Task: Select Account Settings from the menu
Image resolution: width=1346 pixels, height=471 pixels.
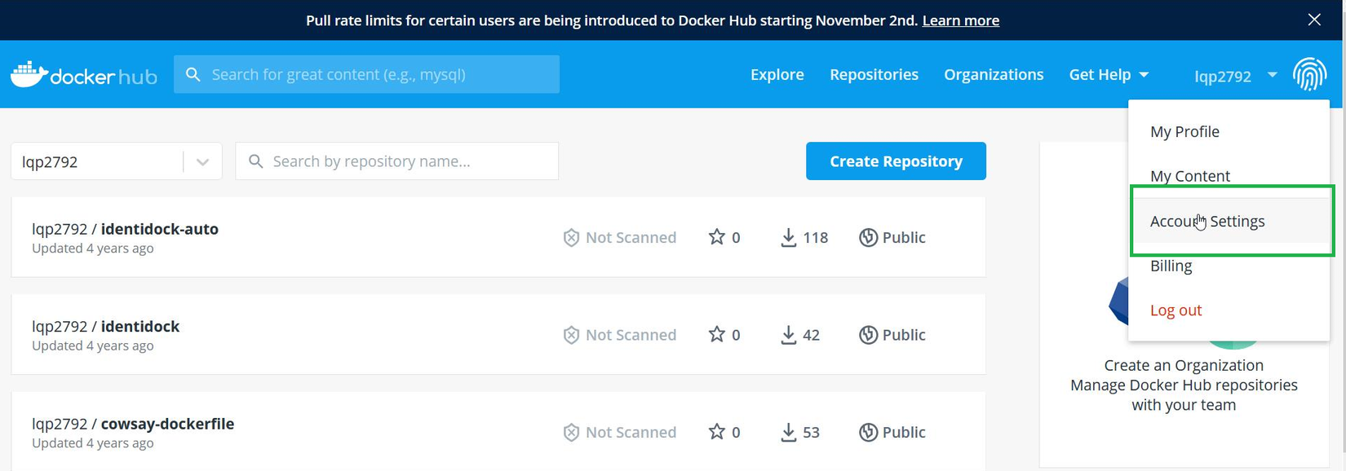Action: [1207, 222]
